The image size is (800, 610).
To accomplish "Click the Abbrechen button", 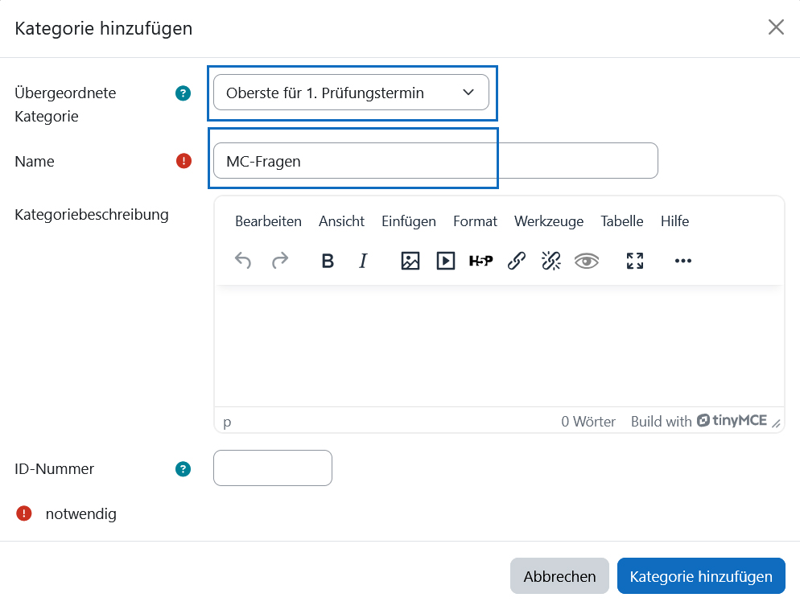I will (x=559, y=576).
